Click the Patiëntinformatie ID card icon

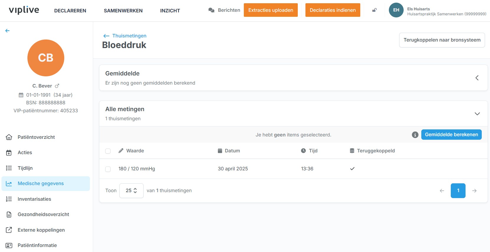pos(9,246)
